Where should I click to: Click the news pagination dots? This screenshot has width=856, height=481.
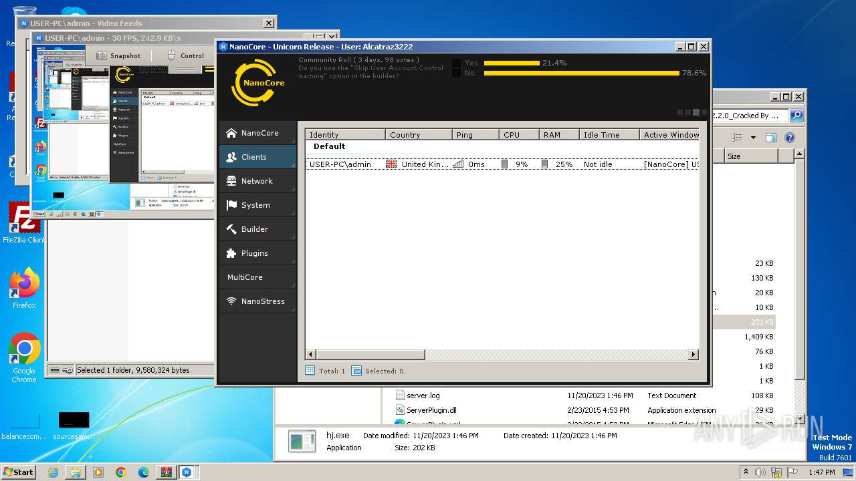click(692, 112)
